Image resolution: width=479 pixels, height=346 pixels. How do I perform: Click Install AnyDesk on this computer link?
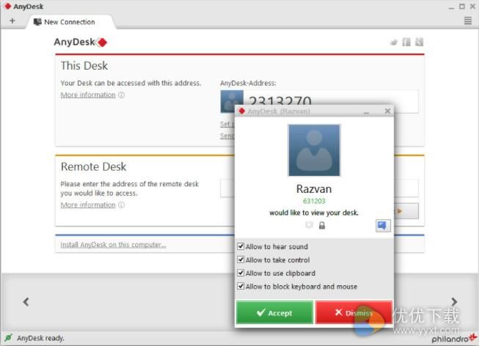113,245
